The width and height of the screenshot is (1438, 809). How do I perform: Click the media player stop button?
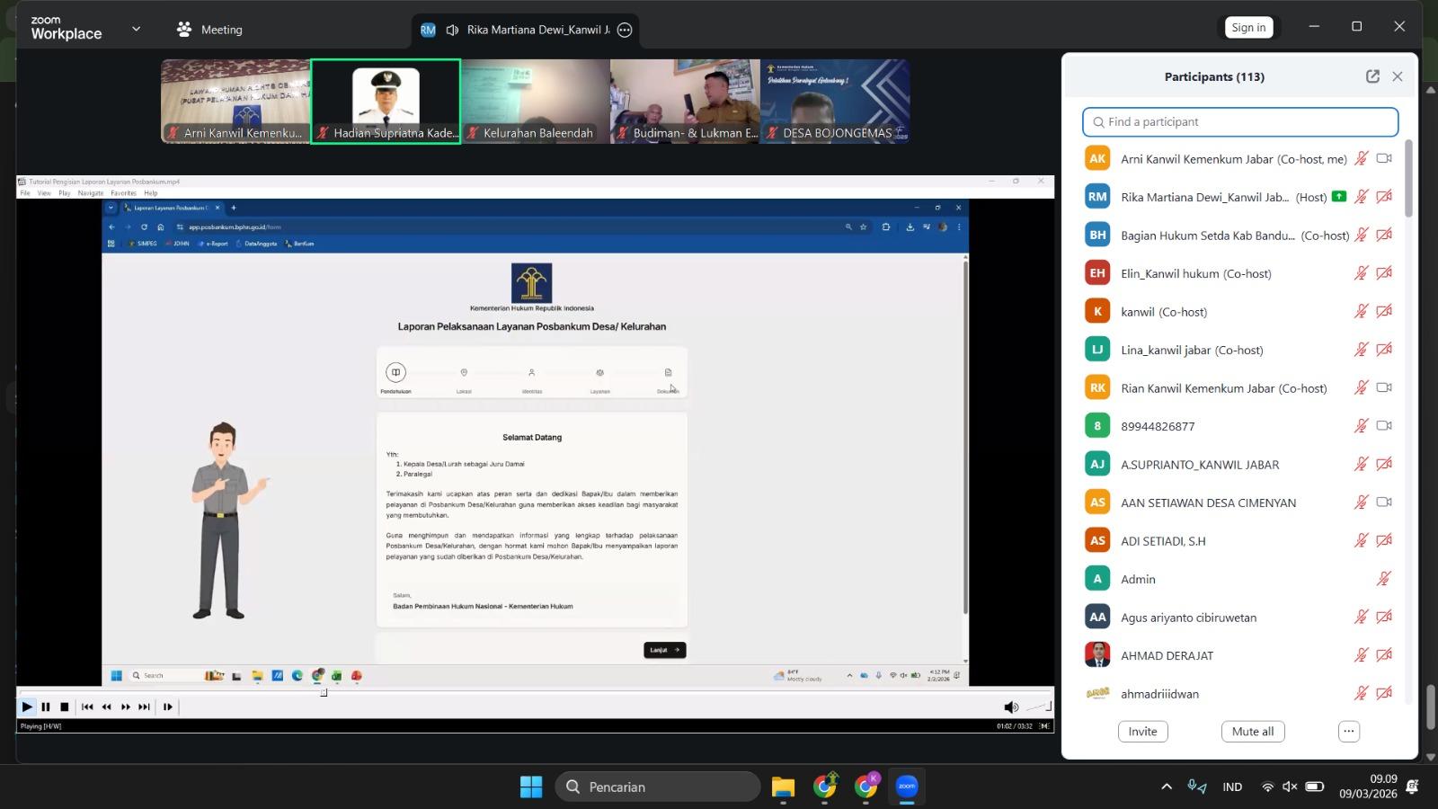(64, 707)
